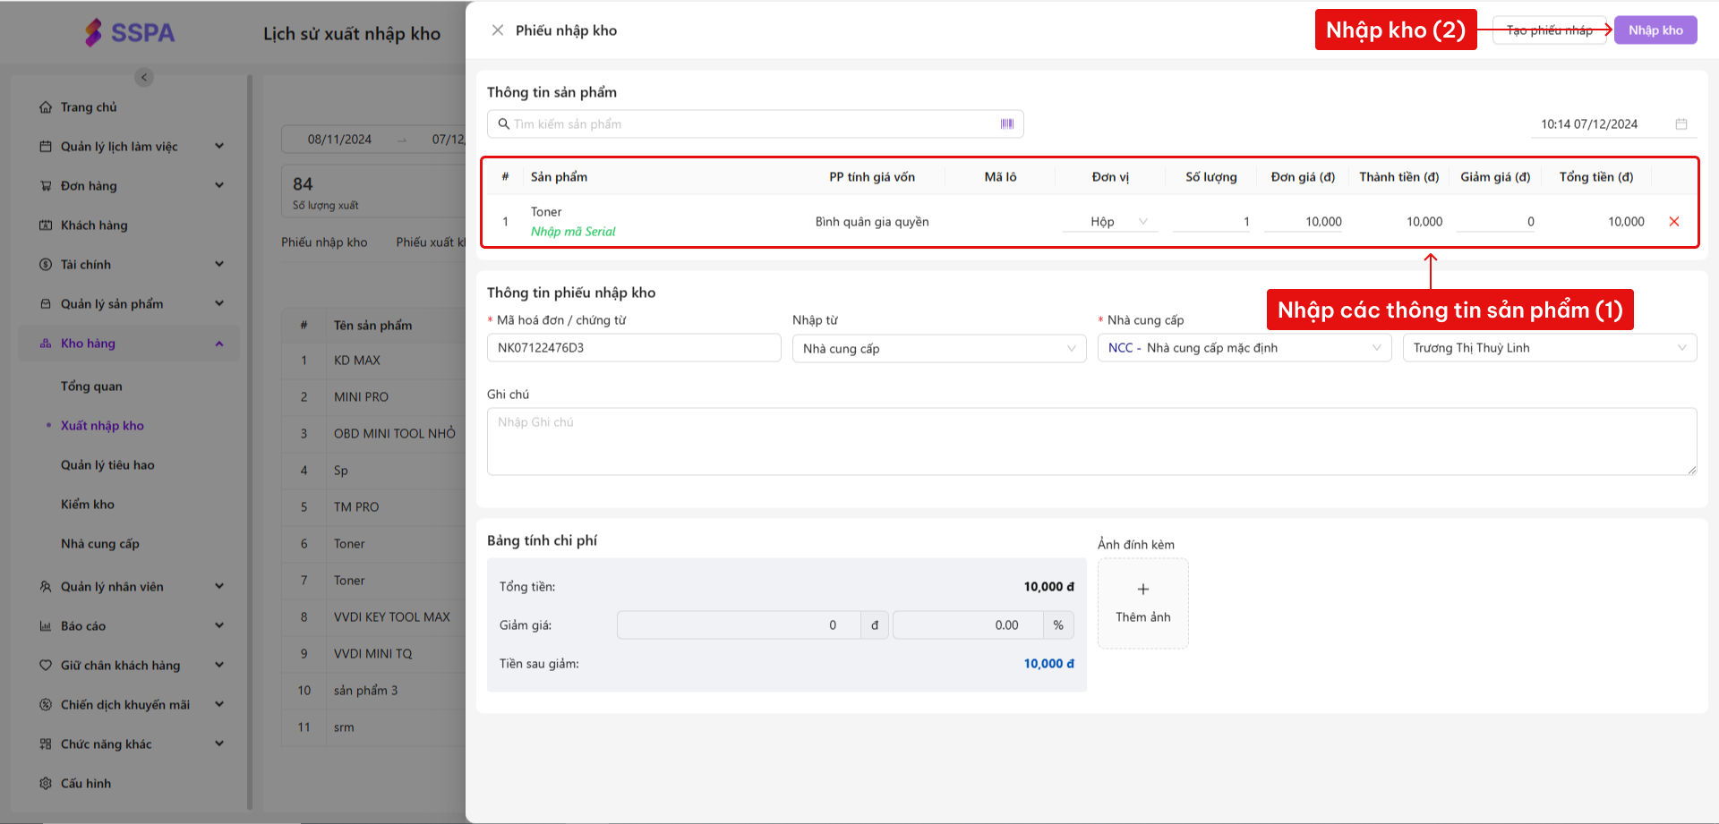Click the OBD MINI TOOL NHỎ row

click(x=373, y=434)
